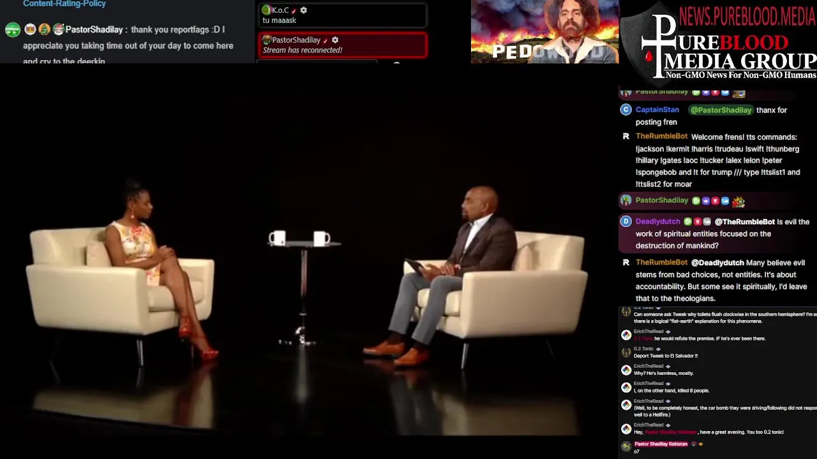Click PastorShadilay's green avatar in top-left chat

[x=13, y=29]
